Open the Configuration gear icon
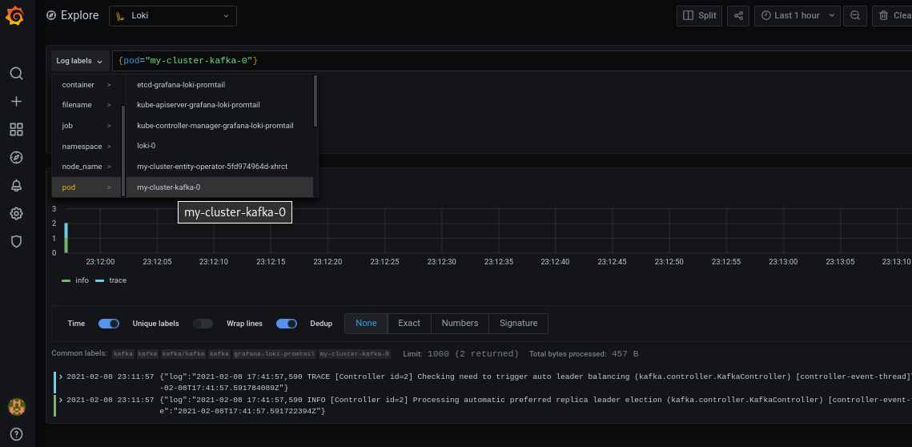The image size is (912, 447). click(x=16, y=213)
